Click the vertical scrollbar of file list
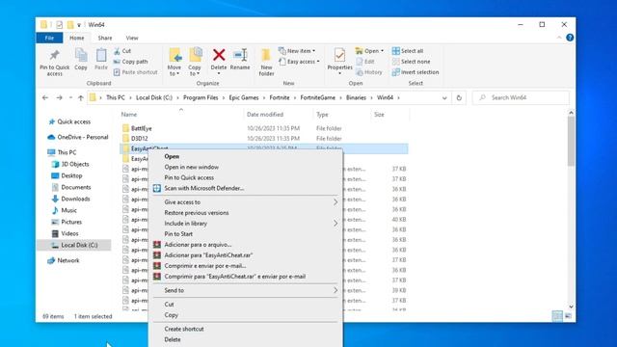Screen dimensions: 617x347 pos(571,141)
